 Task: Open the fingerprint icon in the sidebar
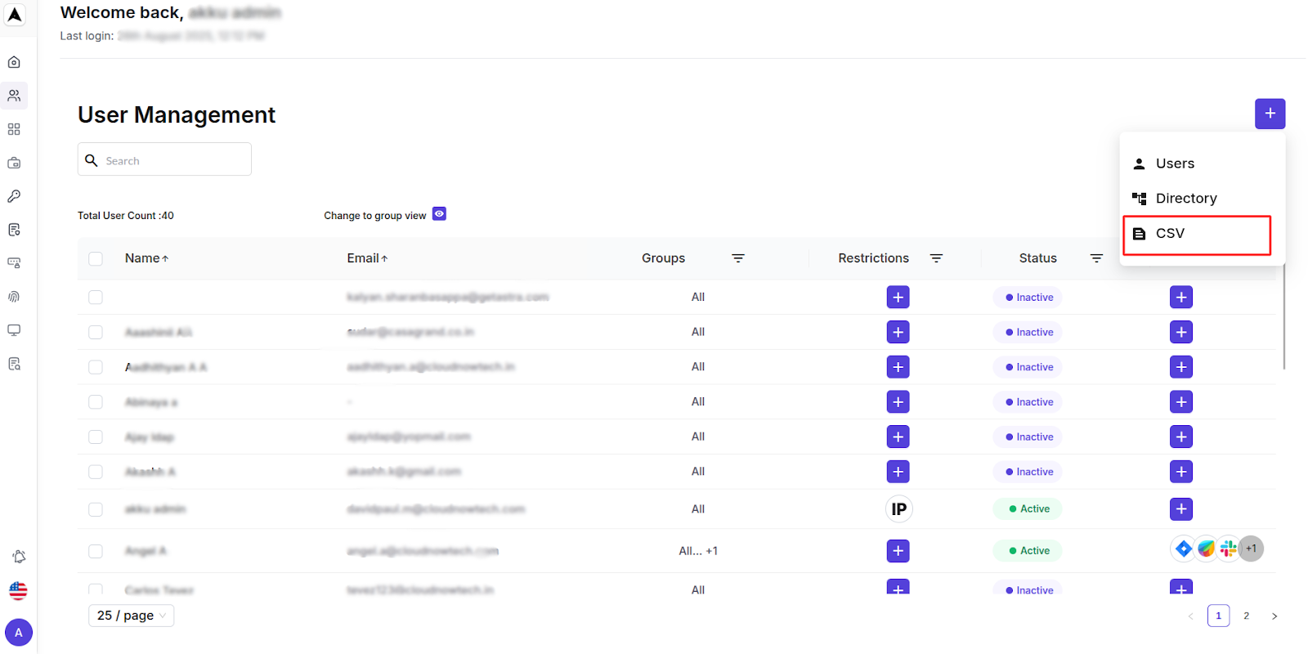point(14,297)
